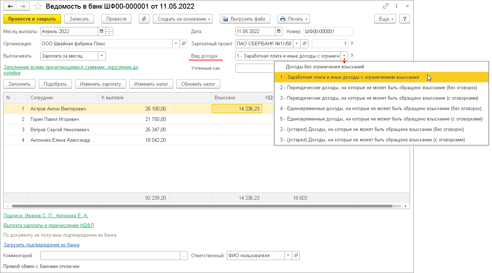
Task: Go forward with the right arrow button
Action: pyautogui.click(x=23, y=6)
